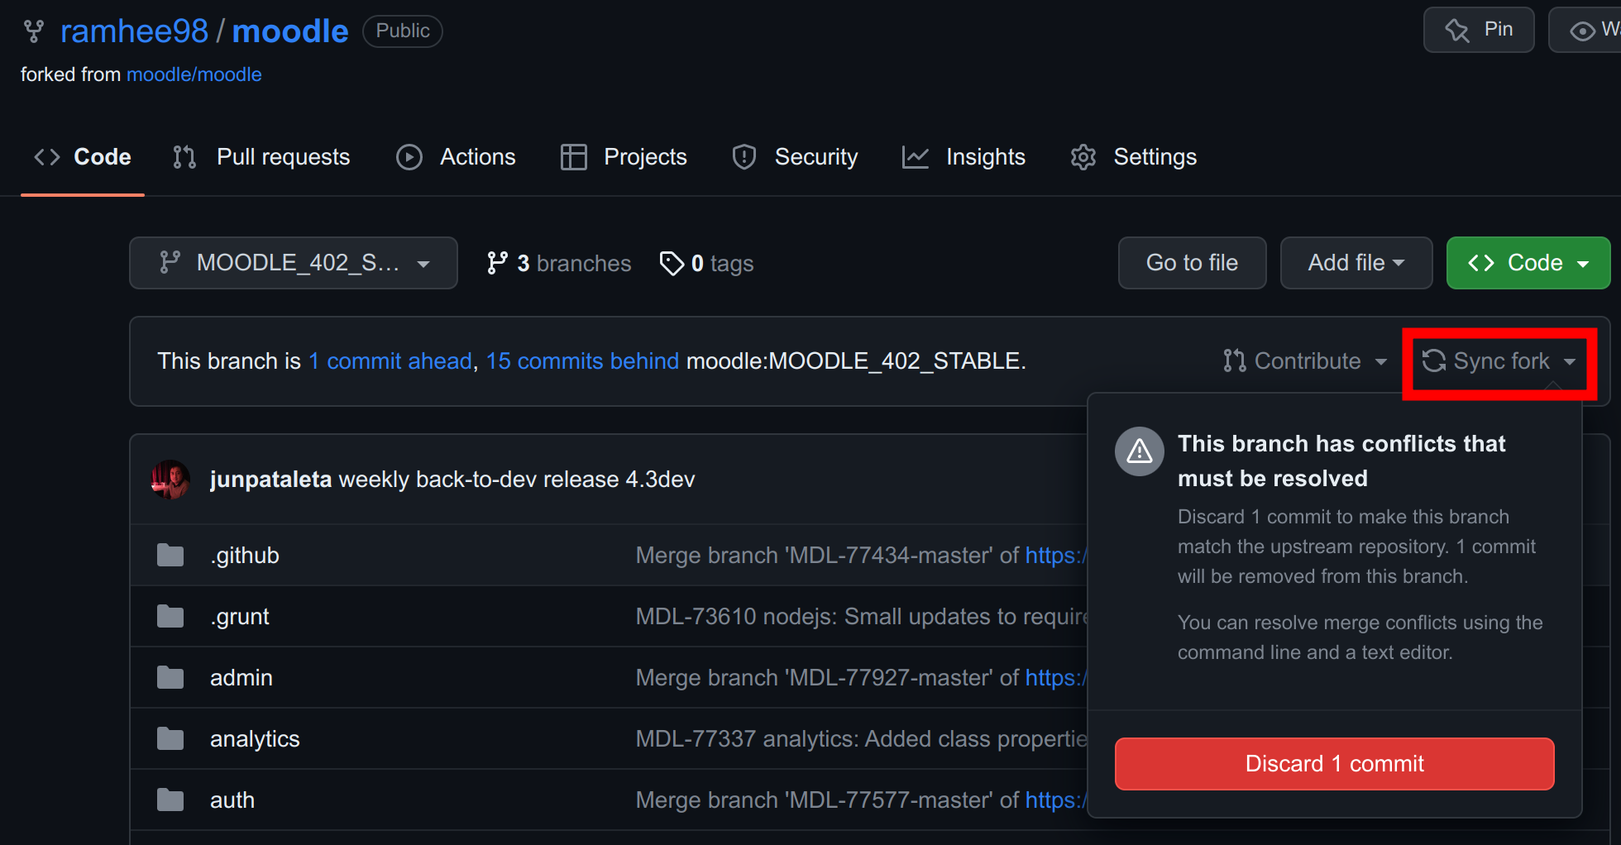The width and height of the screenshot is (1621, 845).
Task: Click the tags label icon showing 0 tags
Action: [672, 263]
